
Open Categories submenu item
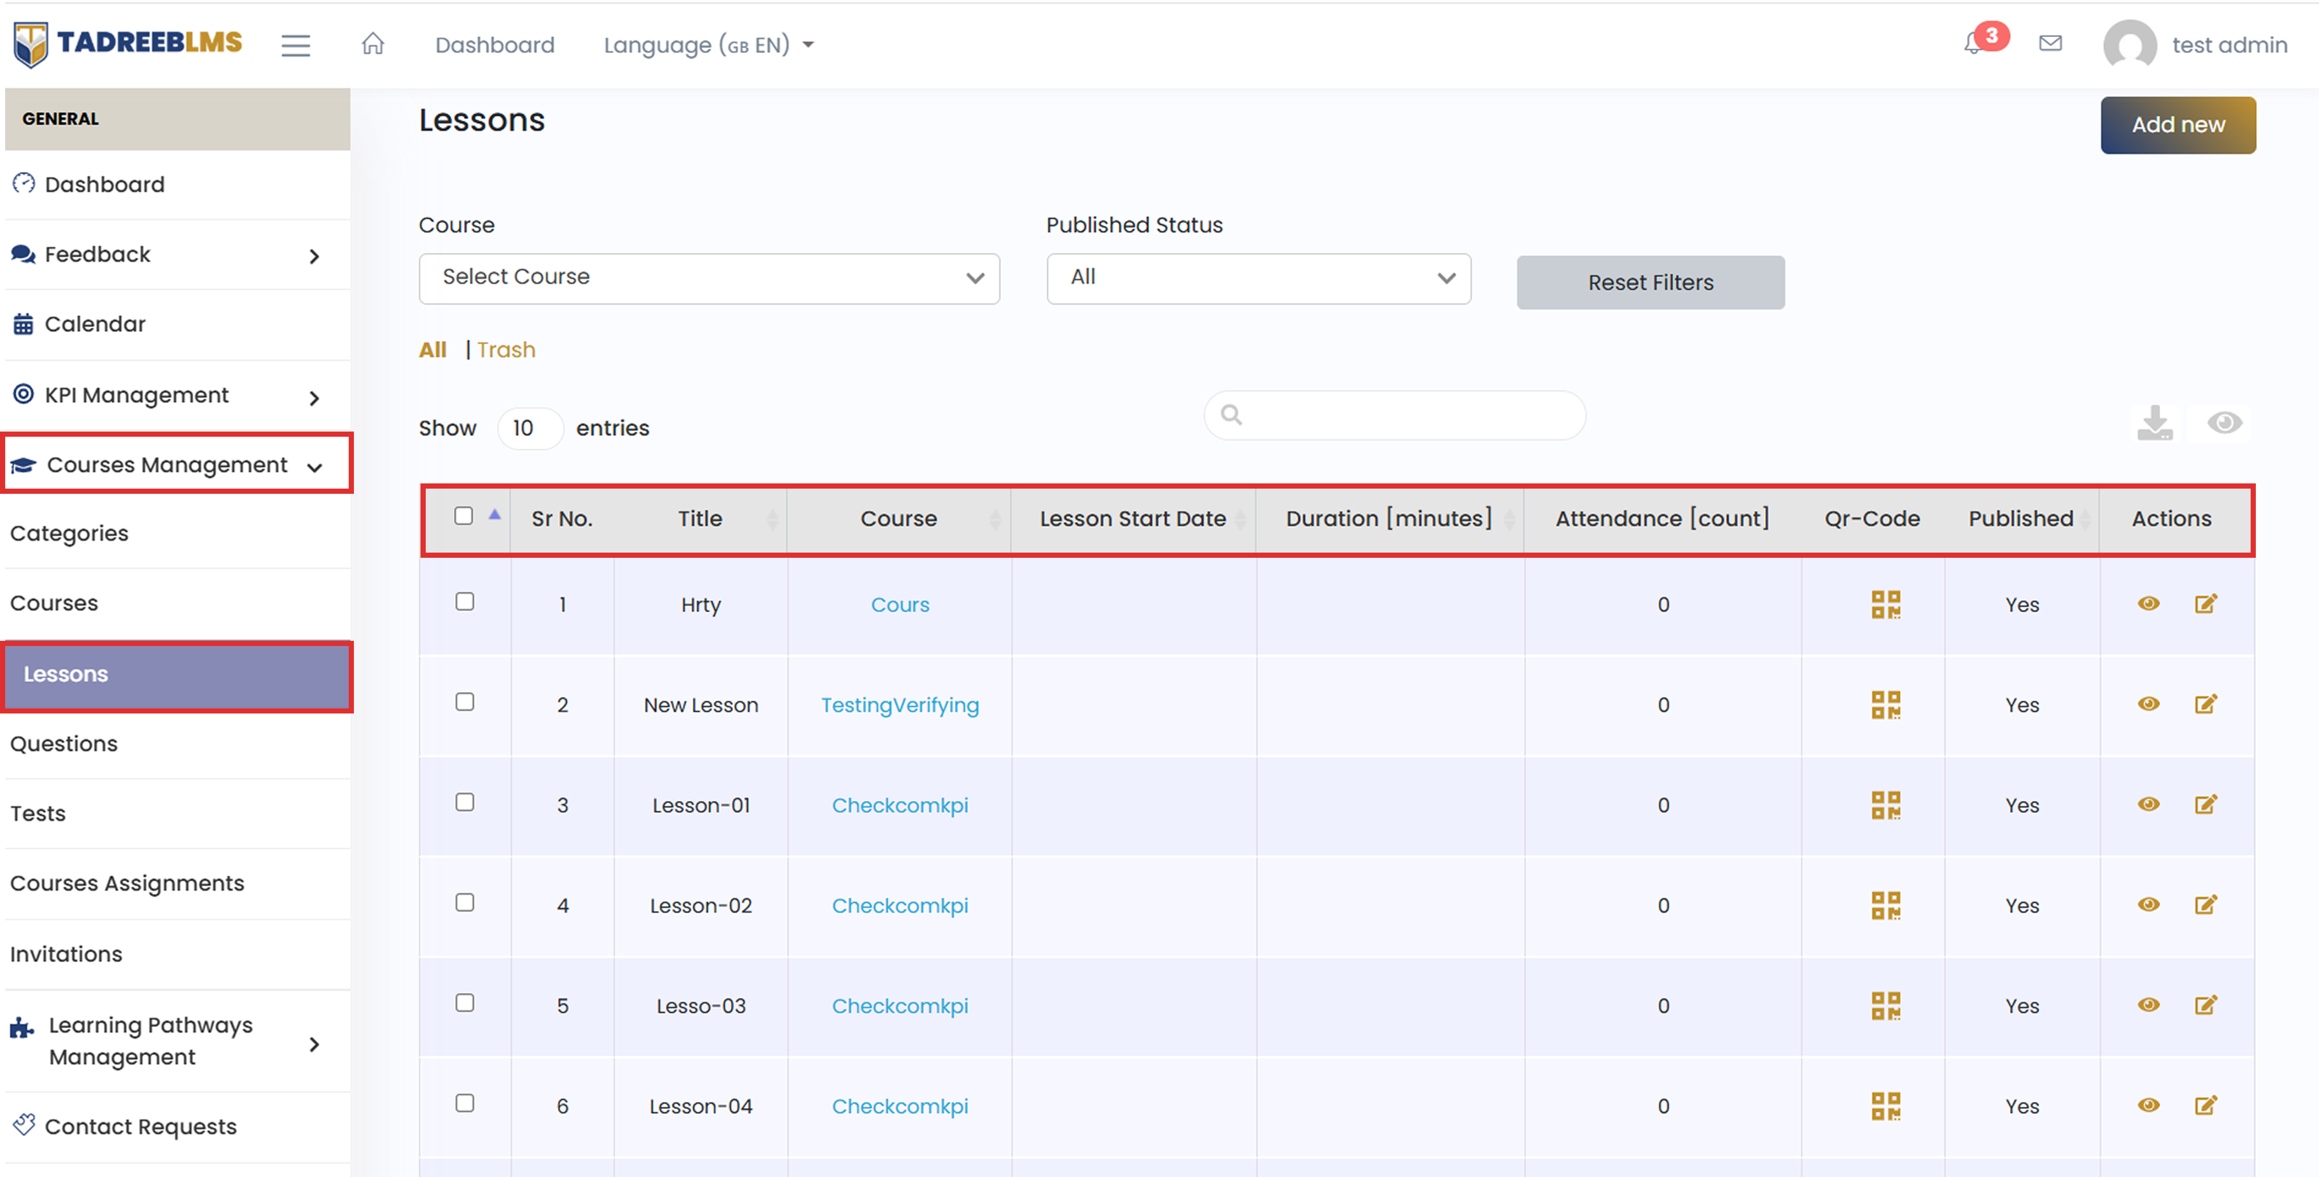[177, 534]
